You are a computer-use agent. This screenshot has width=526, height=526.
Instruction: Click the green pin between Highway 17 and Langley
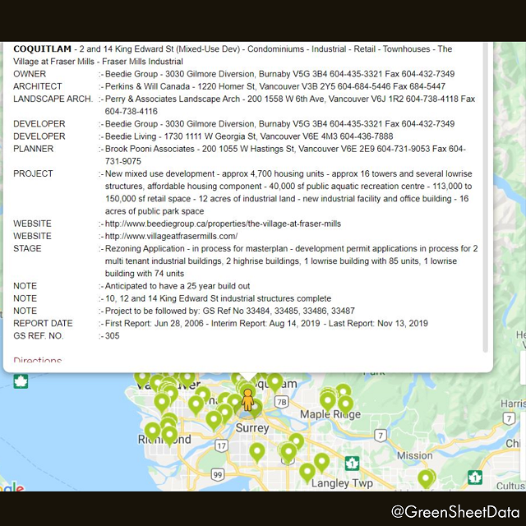point(257,453)
